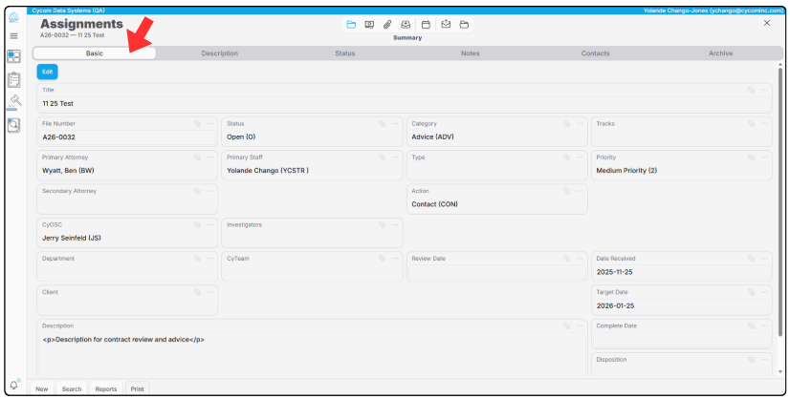Open the Category field more-options menu
790x399 pixels.
(x=580, y=123)
